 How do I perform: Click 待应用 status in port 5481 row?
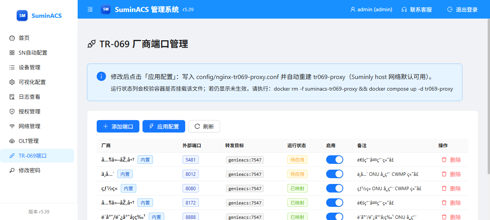coord(297,160)
